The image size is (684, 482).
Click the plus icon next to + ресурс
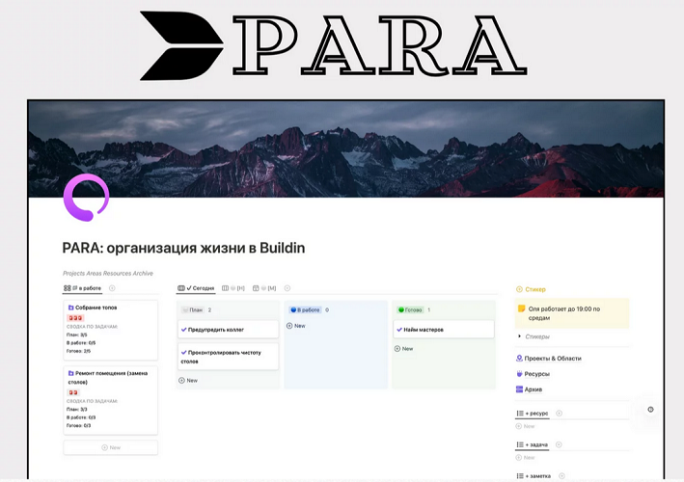tap(559, 413)
